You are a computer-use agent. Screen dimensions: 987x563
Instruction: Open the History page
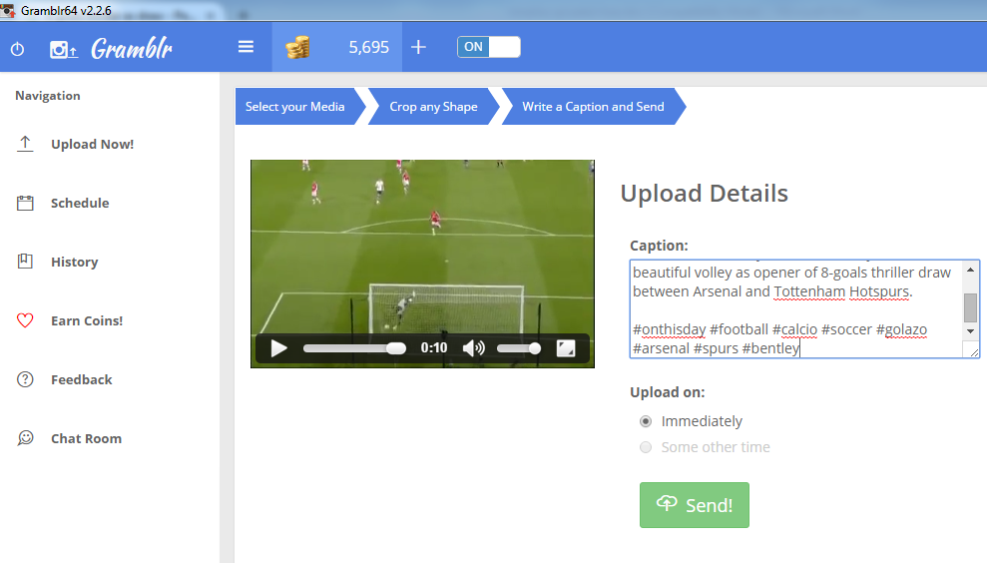(x=74, y=262)
